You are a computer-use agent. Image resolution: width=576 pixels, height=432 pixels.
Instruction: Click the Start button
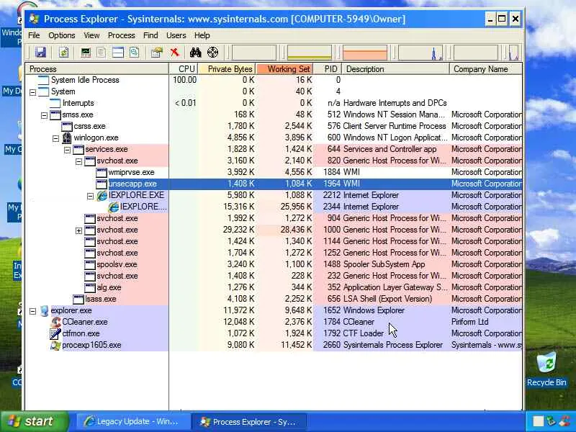click(35, 421)
